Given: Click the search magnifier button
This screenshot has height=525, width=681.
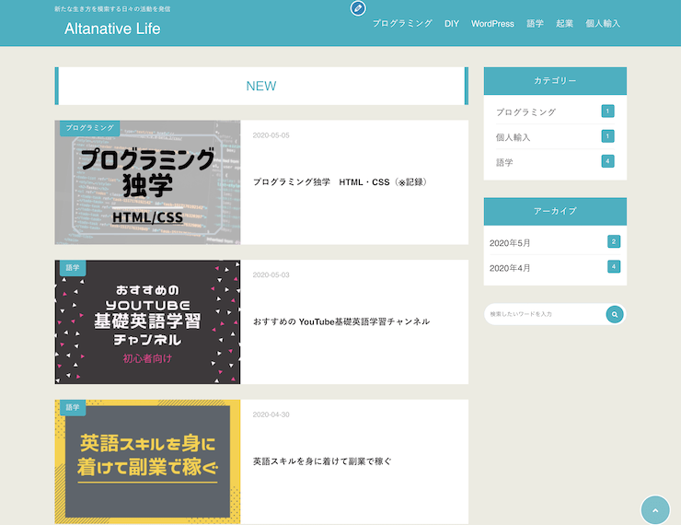Looking at the screenshot, I should pyautogui.click(x=615, y=315).
